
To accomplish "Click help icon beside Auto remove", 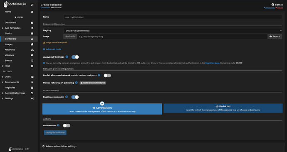I will click(58, 125).
